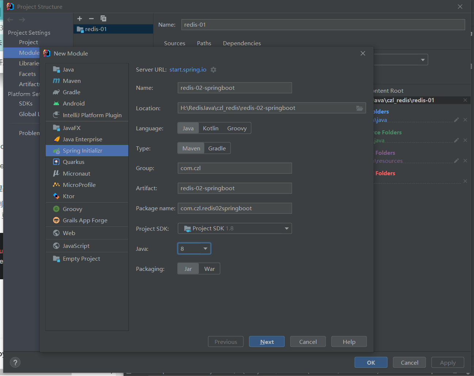Close the New Module dialog

[363, 53]
